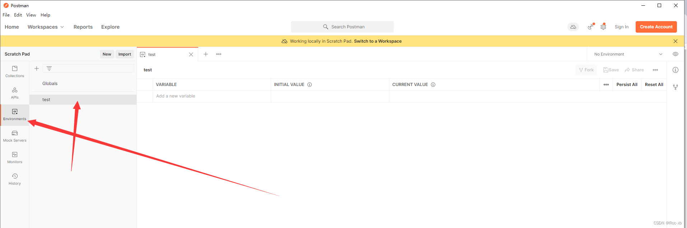The height and width of the screenshot is (228, 687).
Task: Open the Mock Servers panel
Action: click(x=15, y=136)
